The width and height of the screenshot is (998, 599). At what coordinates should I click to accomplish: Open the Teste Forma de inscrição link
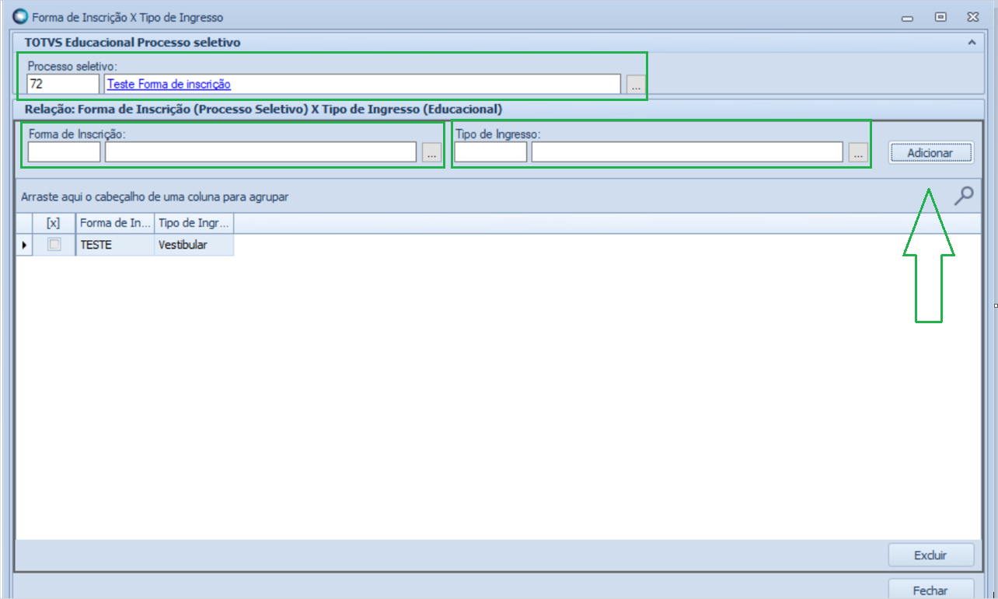169,84
